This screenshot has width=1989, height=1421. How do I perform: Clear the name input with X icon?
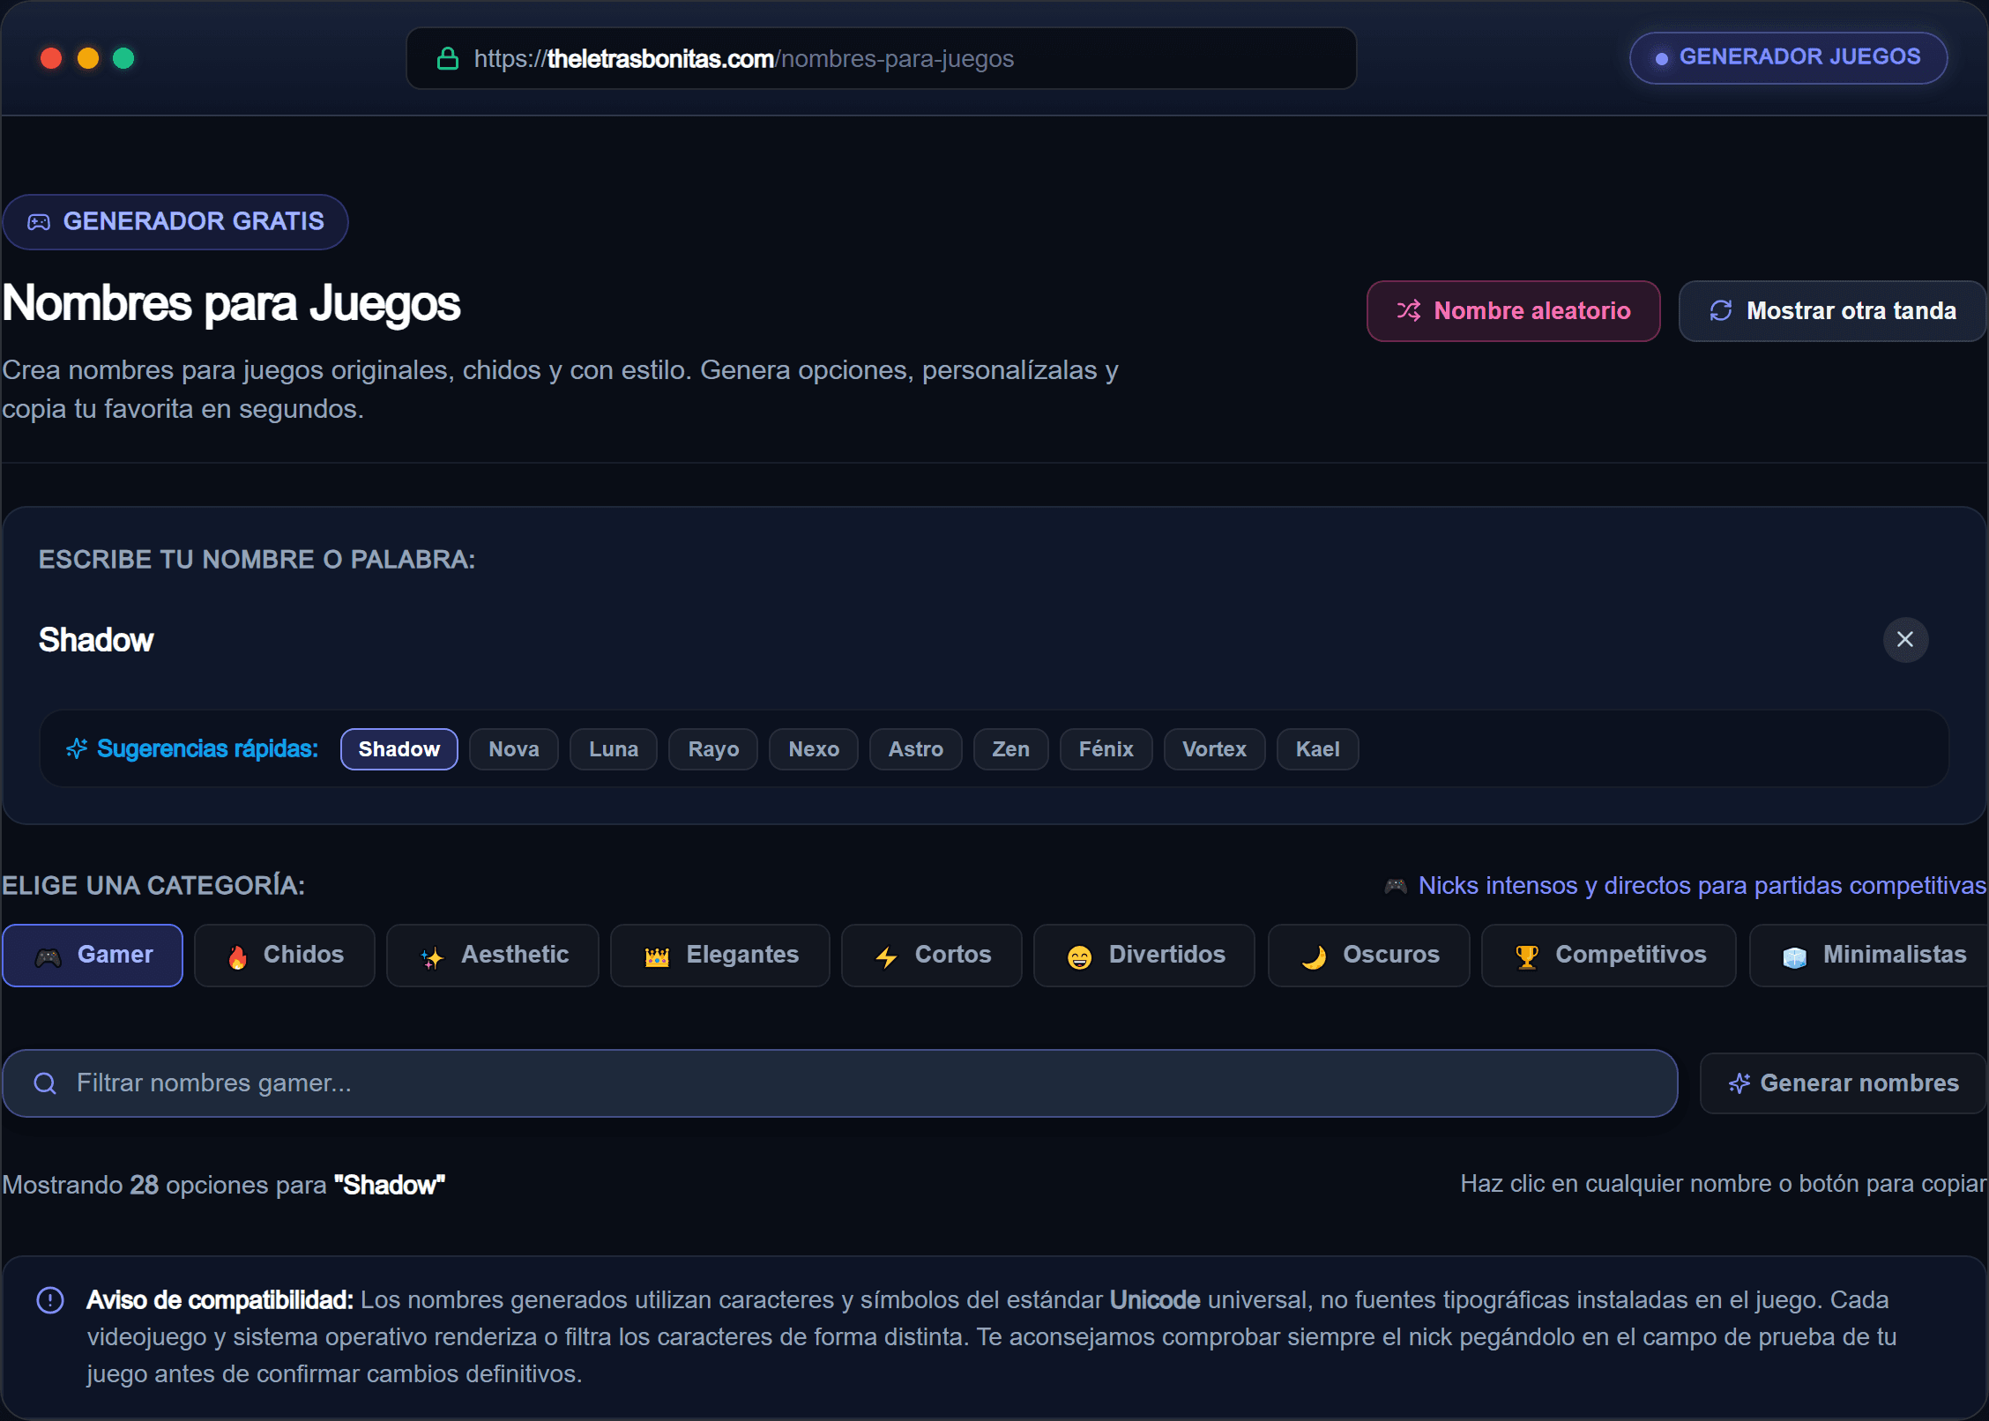(x=1905, y=639)
